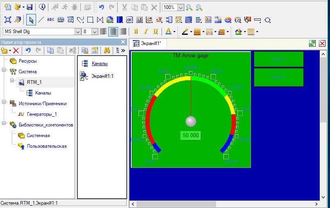
Task: Select the arrow gauge tool icon
Action: point(237,19)
